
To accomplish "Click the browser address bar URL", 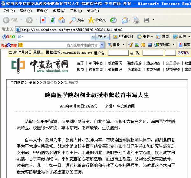I will click(72, 30).
